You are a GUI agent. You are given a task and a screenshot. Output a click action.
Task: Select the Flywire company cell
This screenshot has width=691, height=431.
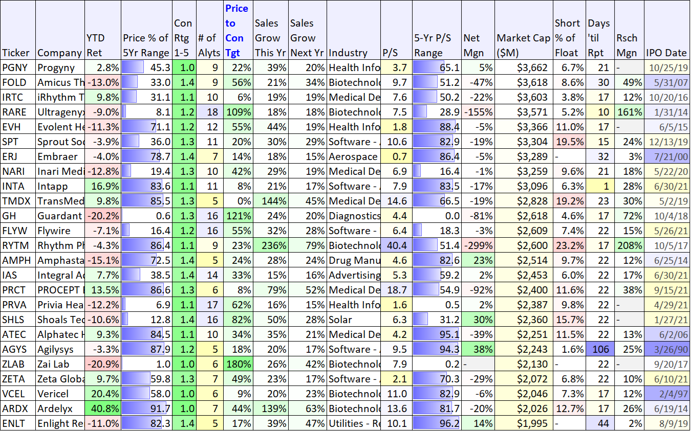click(60, 231)
